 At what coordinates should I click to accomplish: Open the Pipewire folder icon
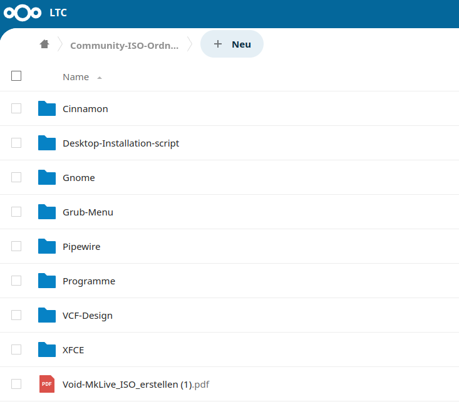pyautogui.click(x=47, y=246)
